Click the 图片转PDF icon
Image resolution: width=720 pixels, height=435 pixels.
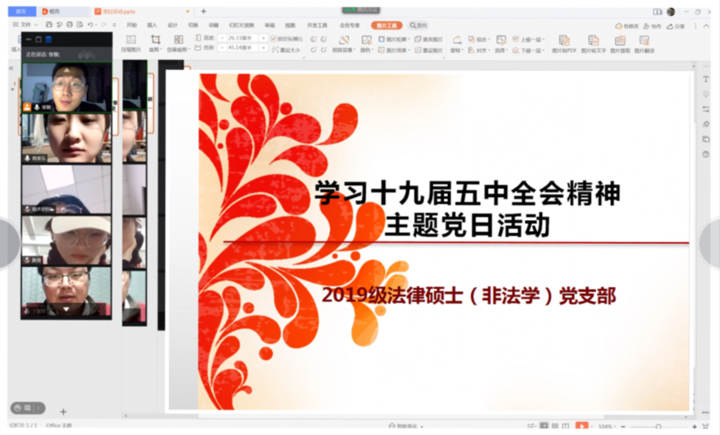coord(564,42)
